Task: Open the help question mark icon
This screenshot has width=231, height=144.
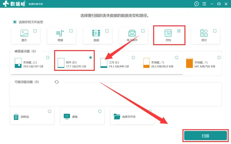Action: [x=196, y=4]
